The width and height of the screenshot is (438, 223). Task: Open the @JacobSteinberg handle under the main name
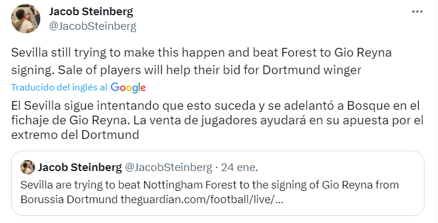pos(93,26)
